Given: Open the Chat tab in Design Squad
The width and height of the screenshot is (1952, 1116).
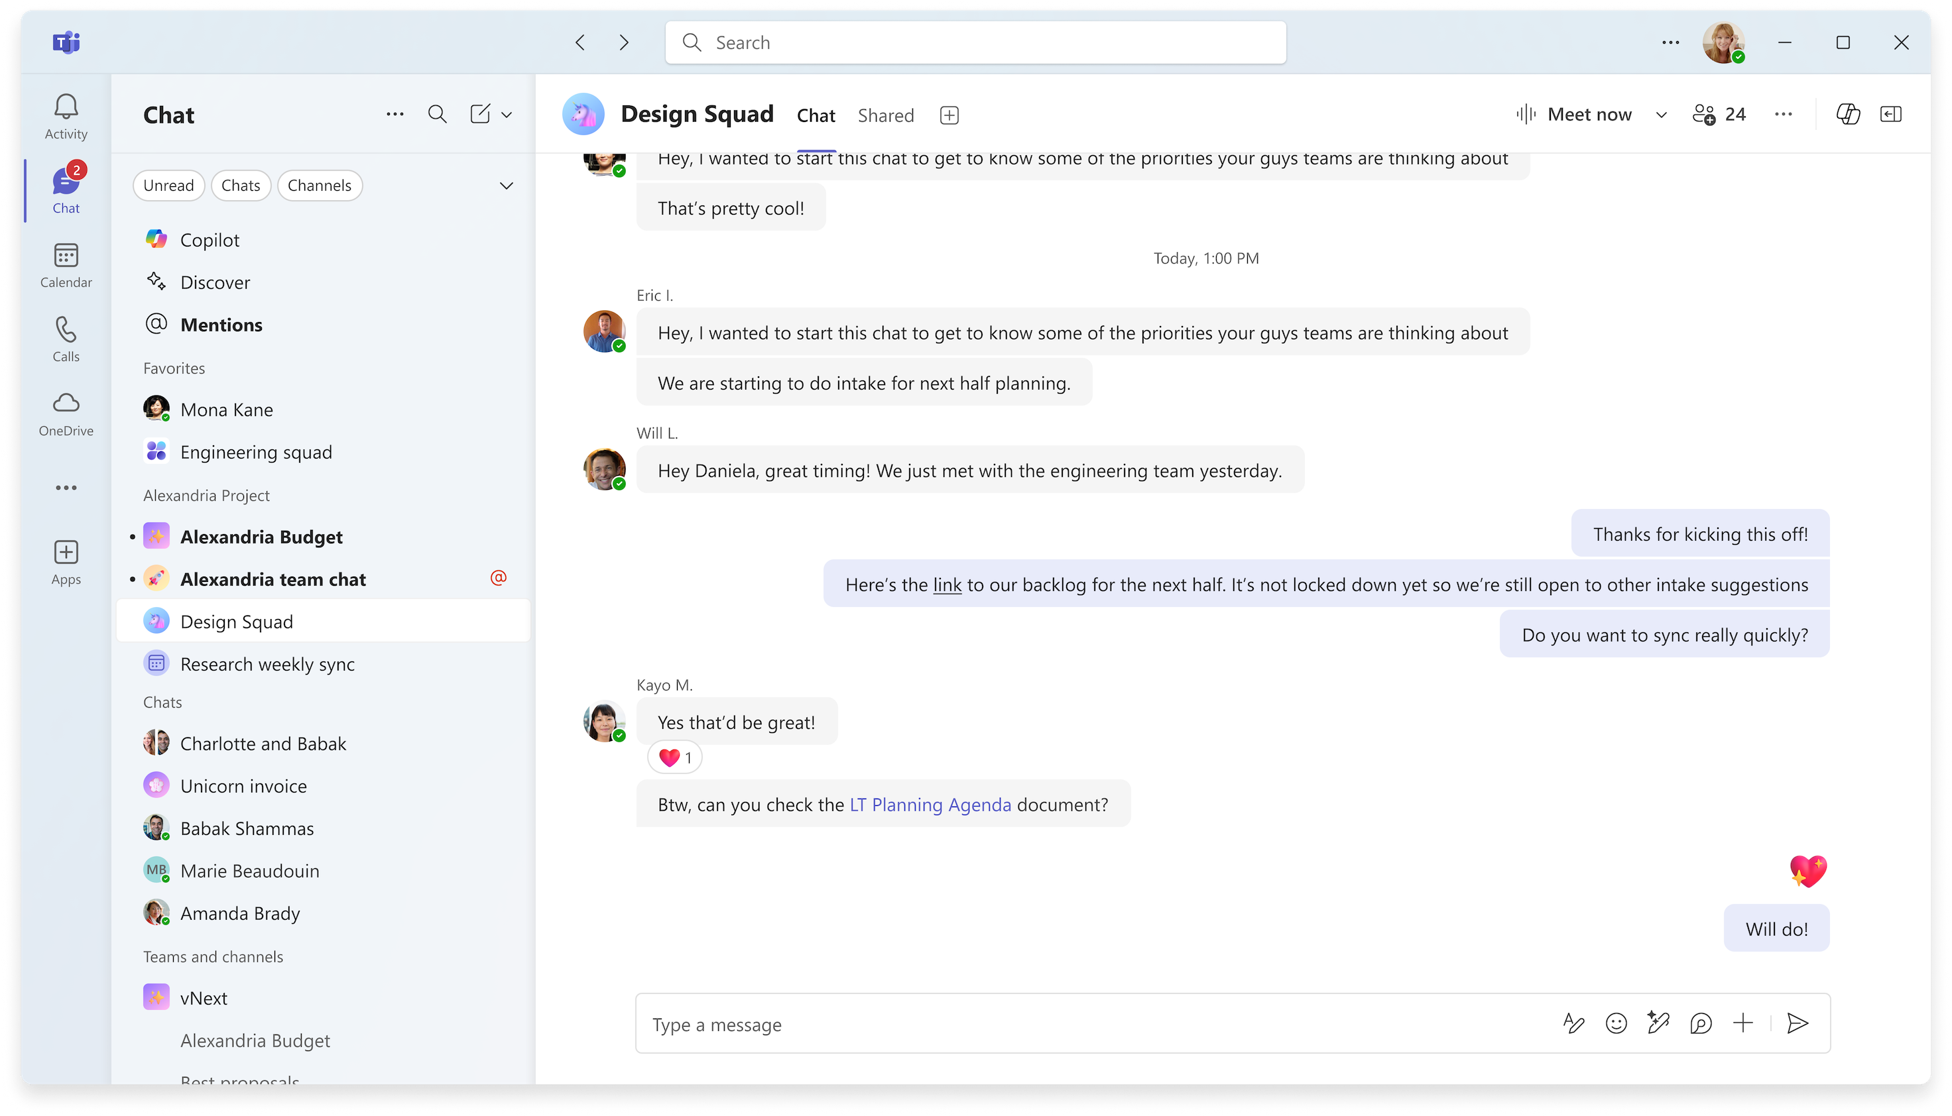Looking at the screenshot, I should point(815,114).
